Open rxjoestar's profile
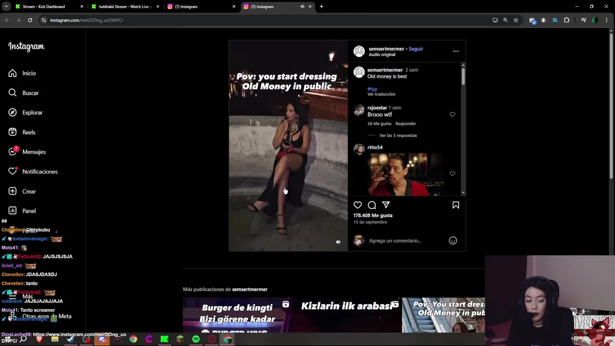The height and width of the screenshot is (346, 615). pyautogui.click(x=377, y=108)
